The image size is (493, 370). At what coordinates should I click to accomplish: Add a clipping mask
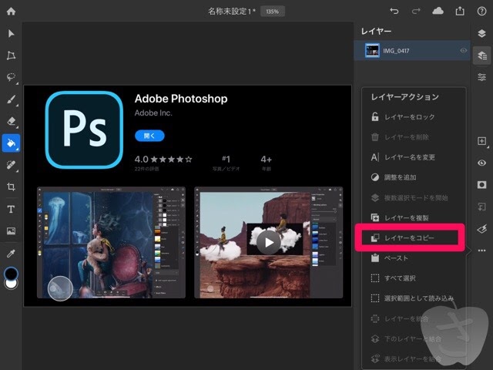click(481, 207)
